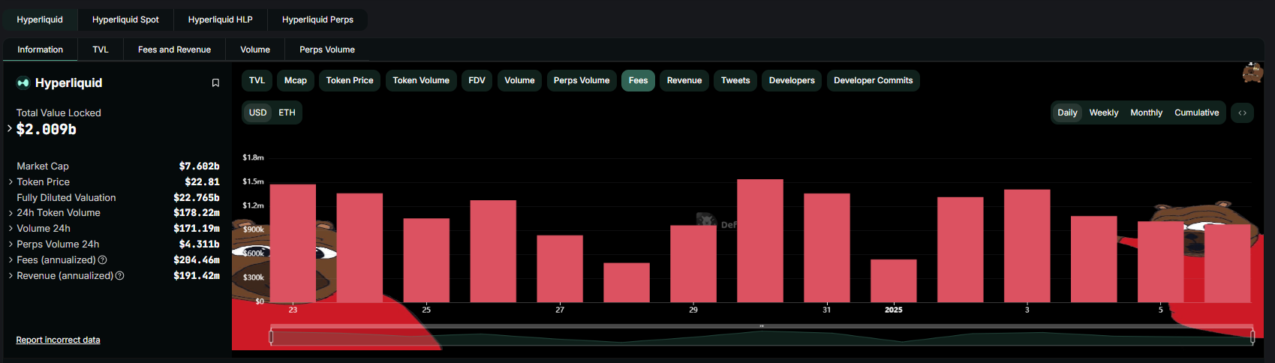Expand the Perps Volume 24h row
Screen dimensions: 1275x363
pyautogui.click(x=11, y=244)
